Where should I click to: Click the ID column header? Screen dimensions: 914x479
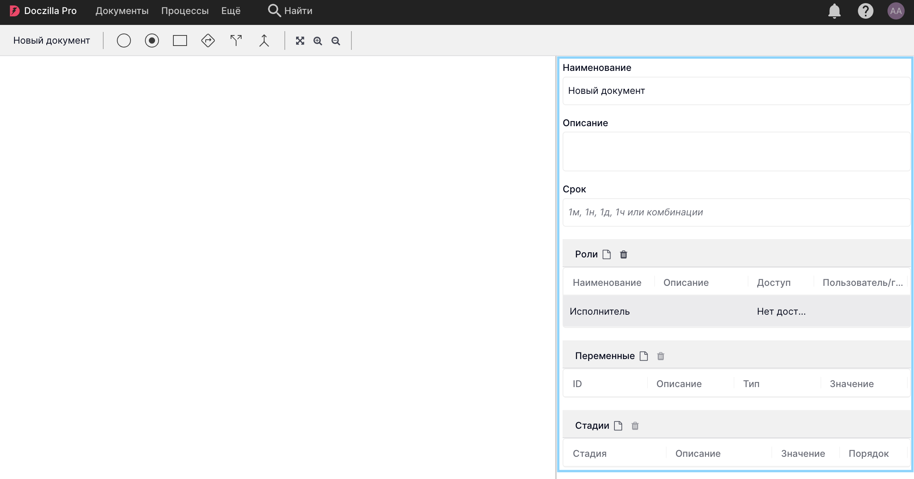(x=577, y=384)
